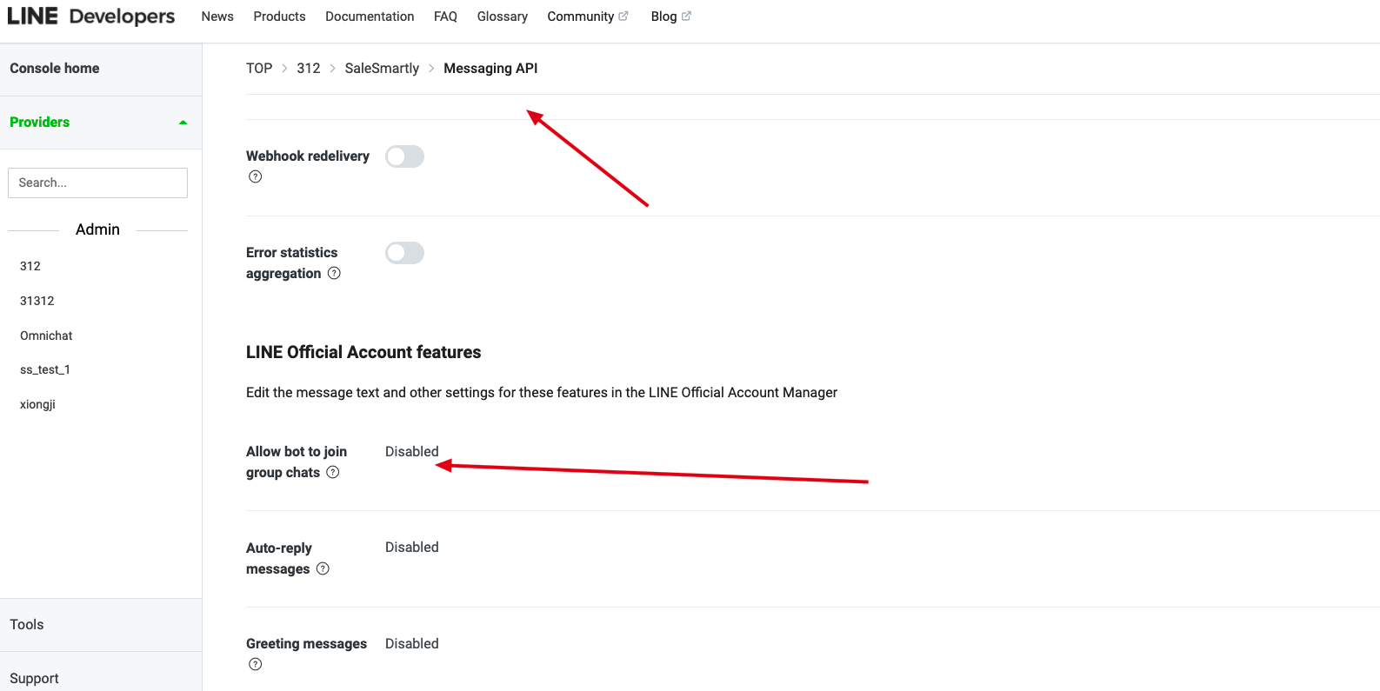1380x691 pixels.
Task: Click TOP in the breadcrumb
Action: 259,68
